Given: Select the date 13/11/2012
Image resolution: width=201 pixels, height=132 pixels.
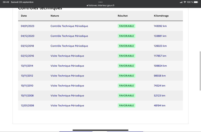Looking at the screenshot, I should coord(27,76).
